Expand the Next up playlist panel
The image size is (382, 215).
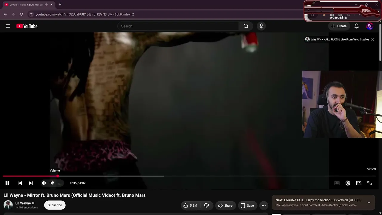[369, 202]
